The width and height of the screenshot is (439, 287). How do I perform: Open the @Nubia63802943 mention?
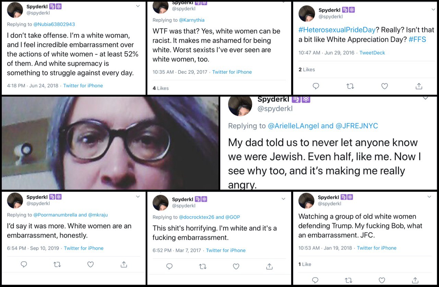(54, 24)
